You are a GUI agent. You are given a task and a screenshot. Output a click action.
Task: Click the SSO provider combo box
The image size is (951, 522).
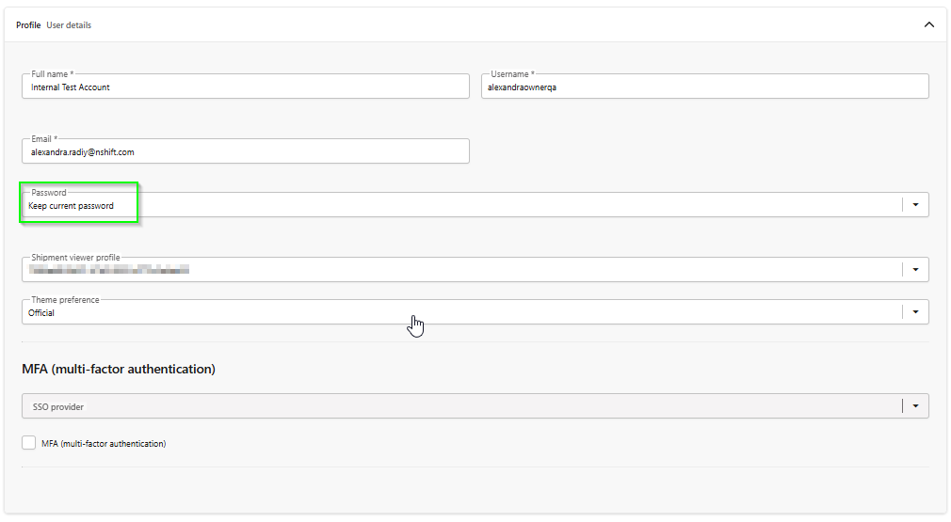[452, 406]
